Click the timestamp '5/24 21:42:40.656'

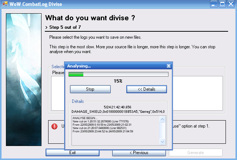coord(117,107)
